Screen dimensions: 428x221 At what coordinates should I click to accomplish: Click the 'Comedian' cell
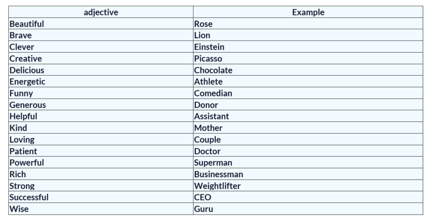coord(213,94)
